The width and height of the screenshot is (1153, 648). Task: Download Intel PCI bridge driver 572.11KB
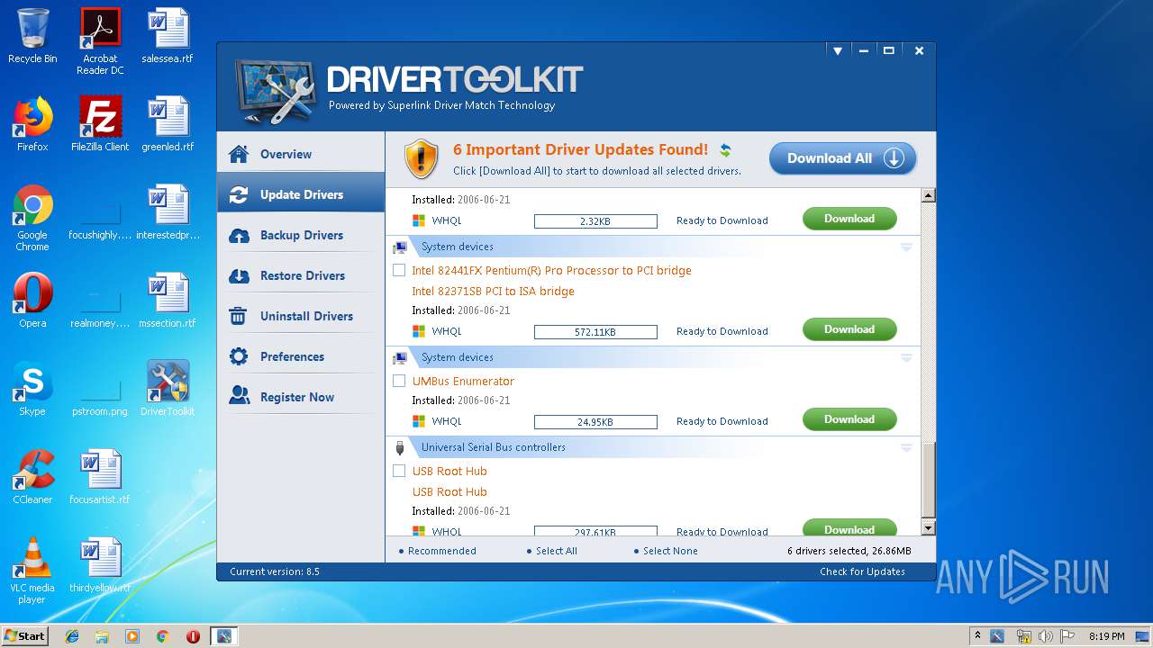click(849, 329)
